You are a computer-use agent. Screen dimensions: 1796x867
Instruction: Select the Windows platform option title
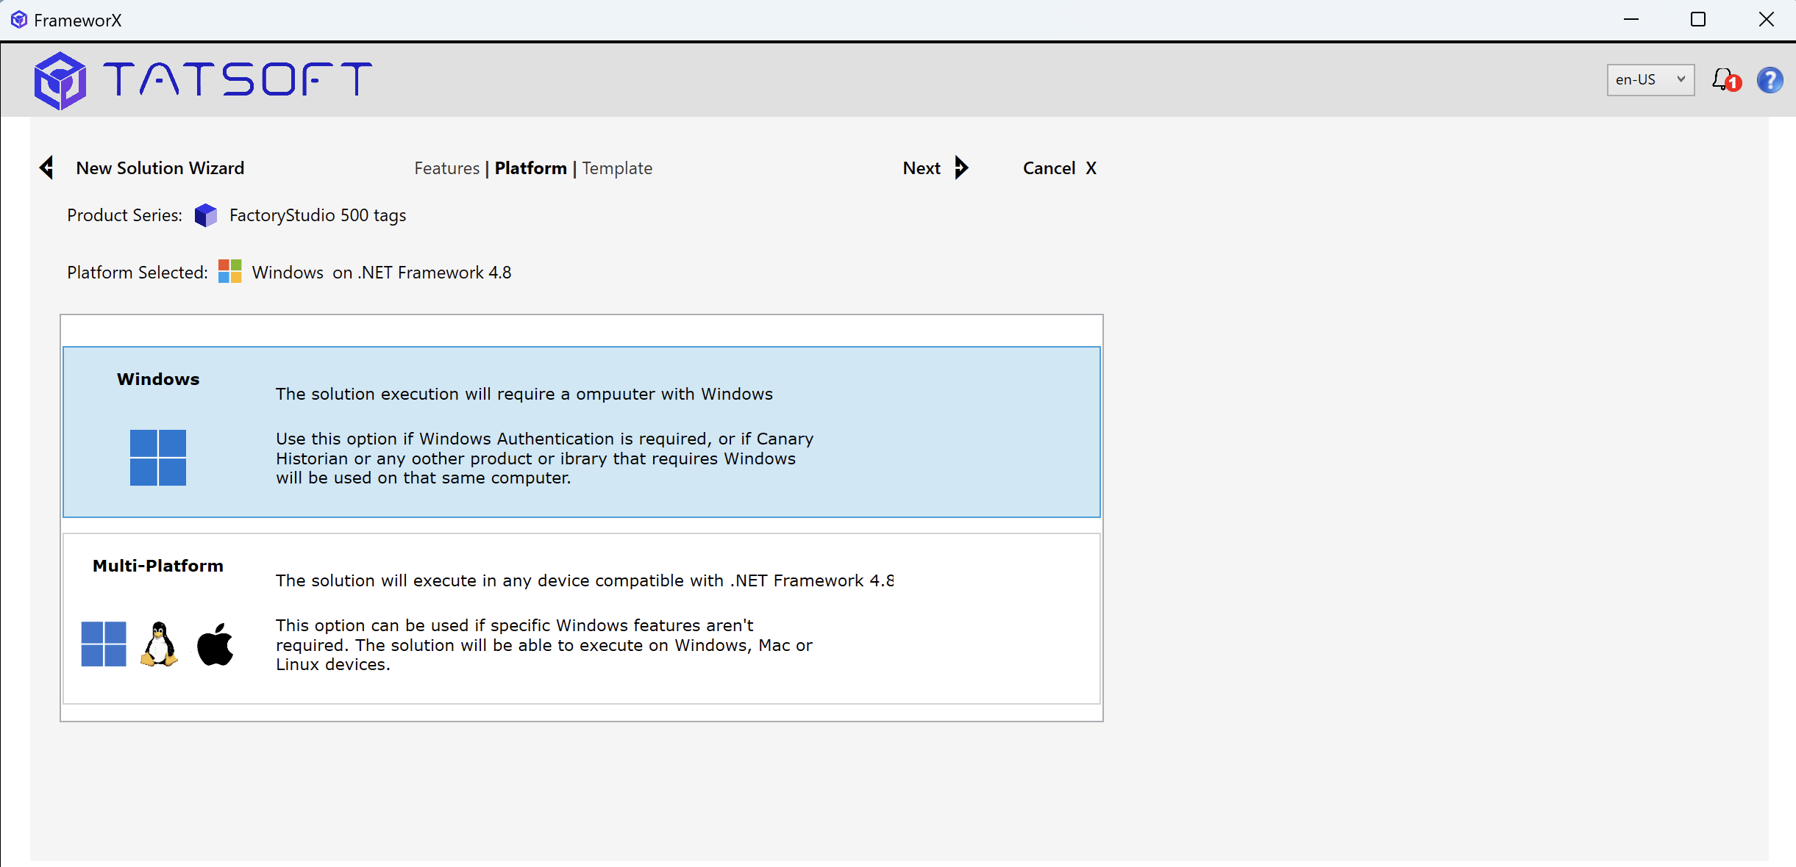(158, 379)
